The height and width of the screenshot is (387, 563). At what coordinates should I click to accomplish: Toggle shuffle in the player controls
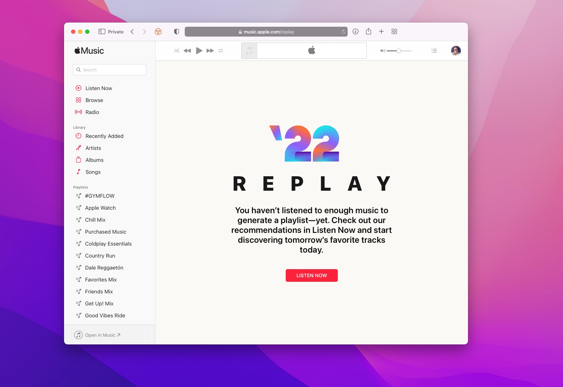click(177, 51)
